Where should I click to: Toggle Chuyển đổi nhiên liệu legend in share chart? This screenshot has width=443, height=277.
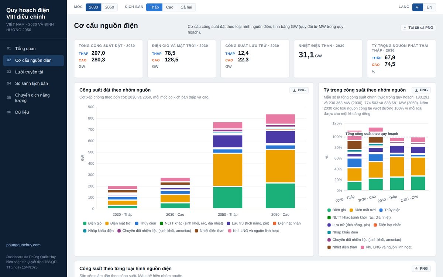[364, 240]
